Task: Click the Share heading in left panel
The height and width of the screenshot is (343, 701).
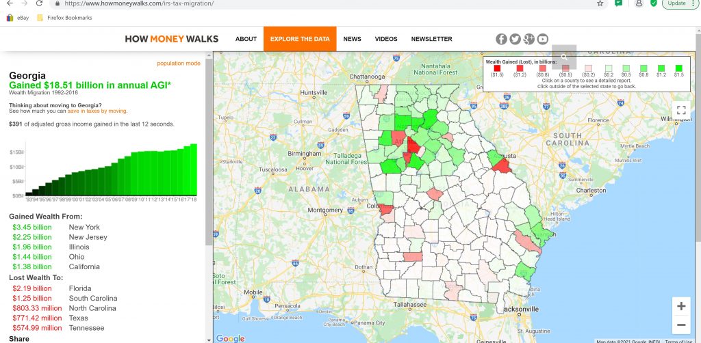Action: (x=19, y=339)
